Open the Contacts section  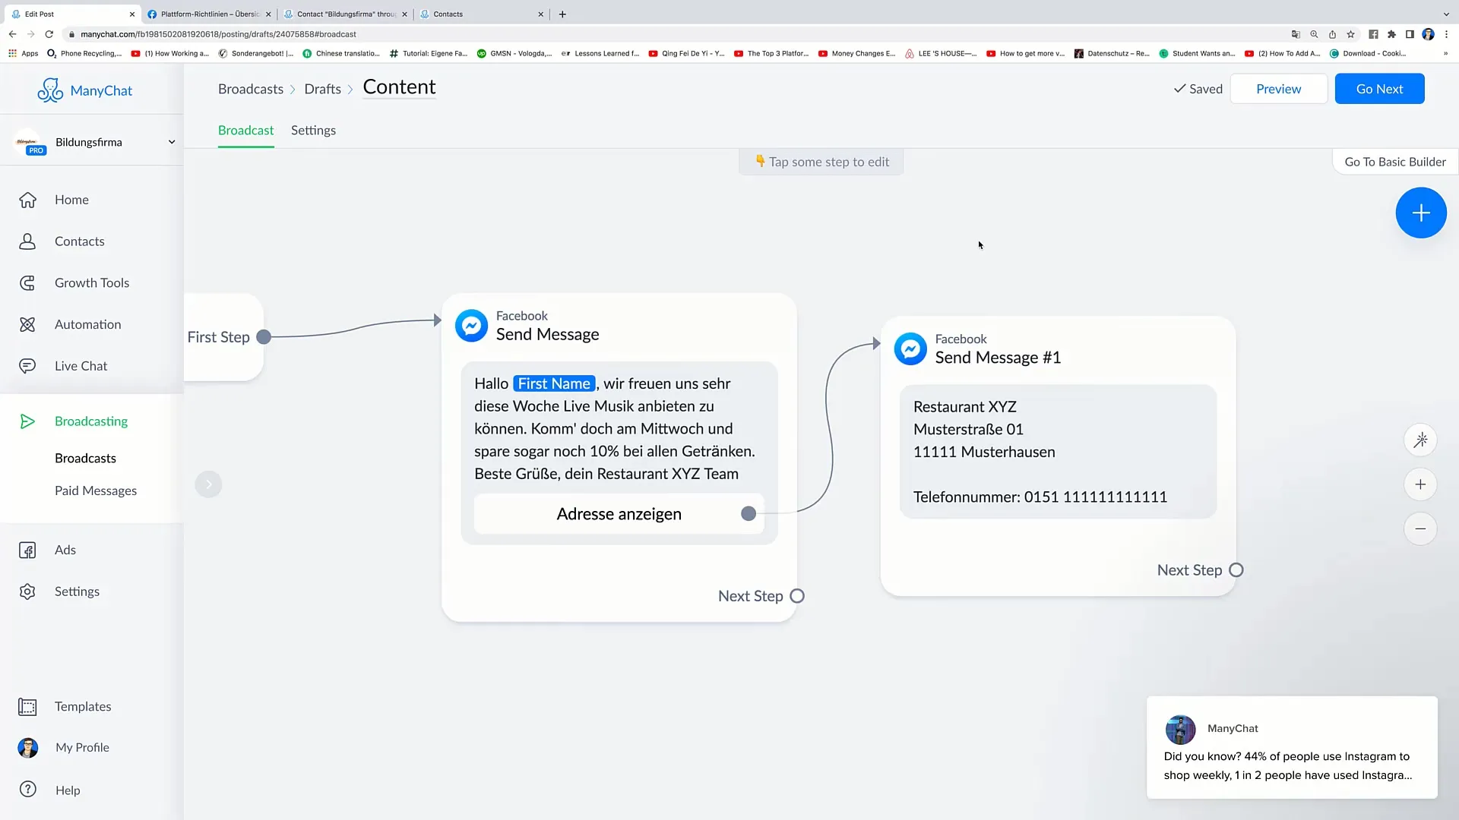(x=80, y=240)
